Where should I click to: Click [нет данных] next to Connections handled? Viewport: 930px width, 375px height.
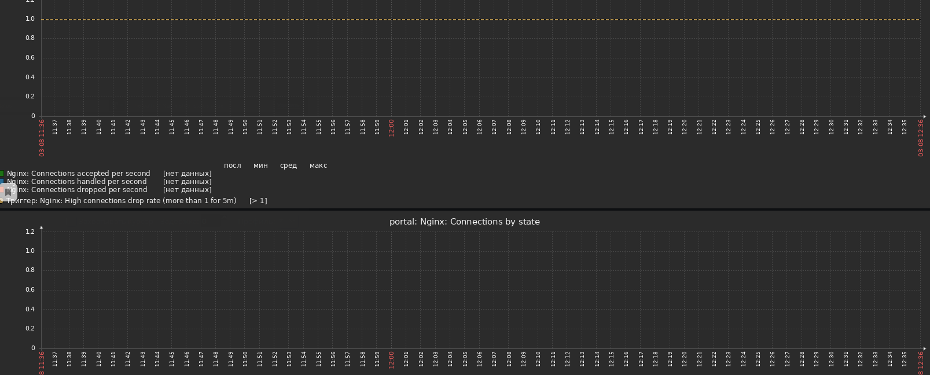(x=188, y=182)
